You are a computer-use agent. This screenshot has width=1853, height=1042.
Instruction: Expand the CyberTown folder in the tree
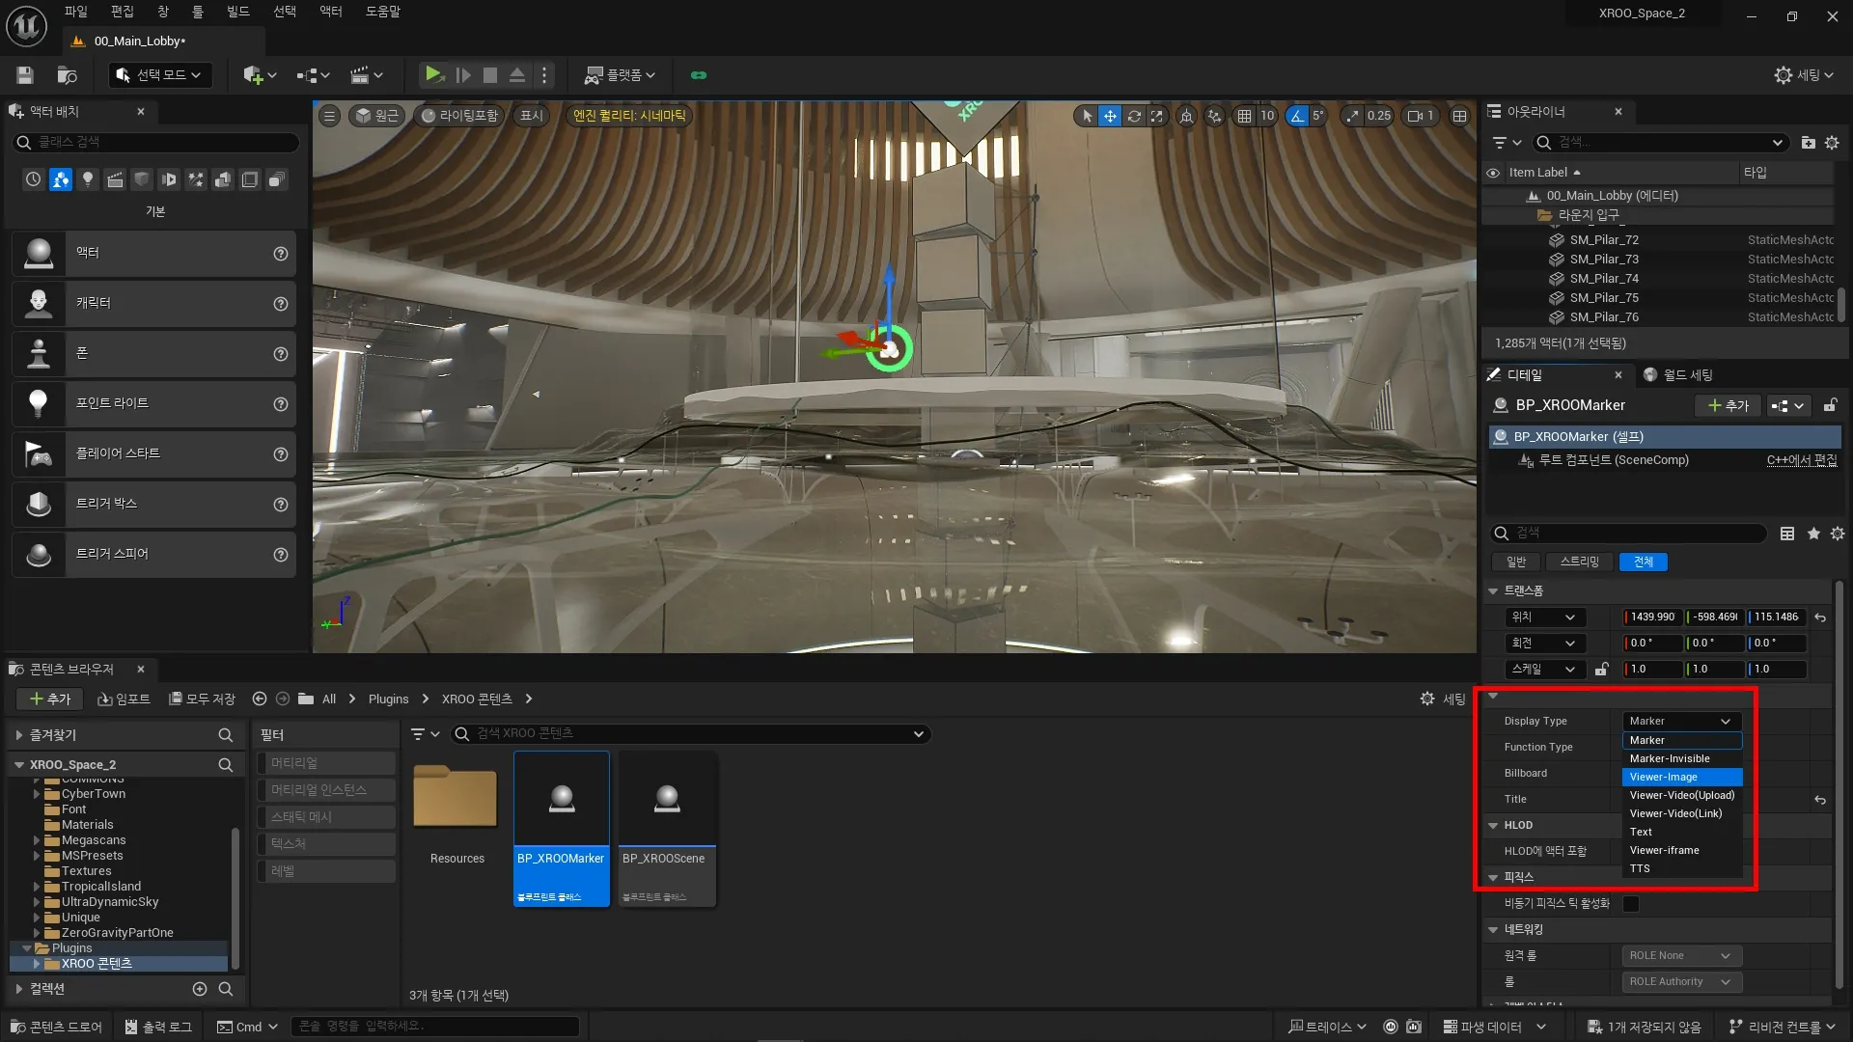pyautogui.click(x=37, y=794)
